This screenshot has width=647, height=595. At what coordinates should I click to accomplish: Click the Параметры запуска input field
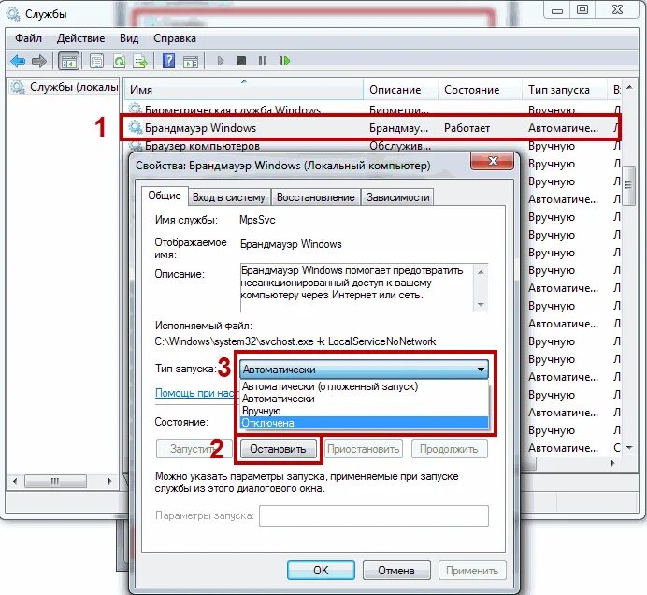[374, 515]
